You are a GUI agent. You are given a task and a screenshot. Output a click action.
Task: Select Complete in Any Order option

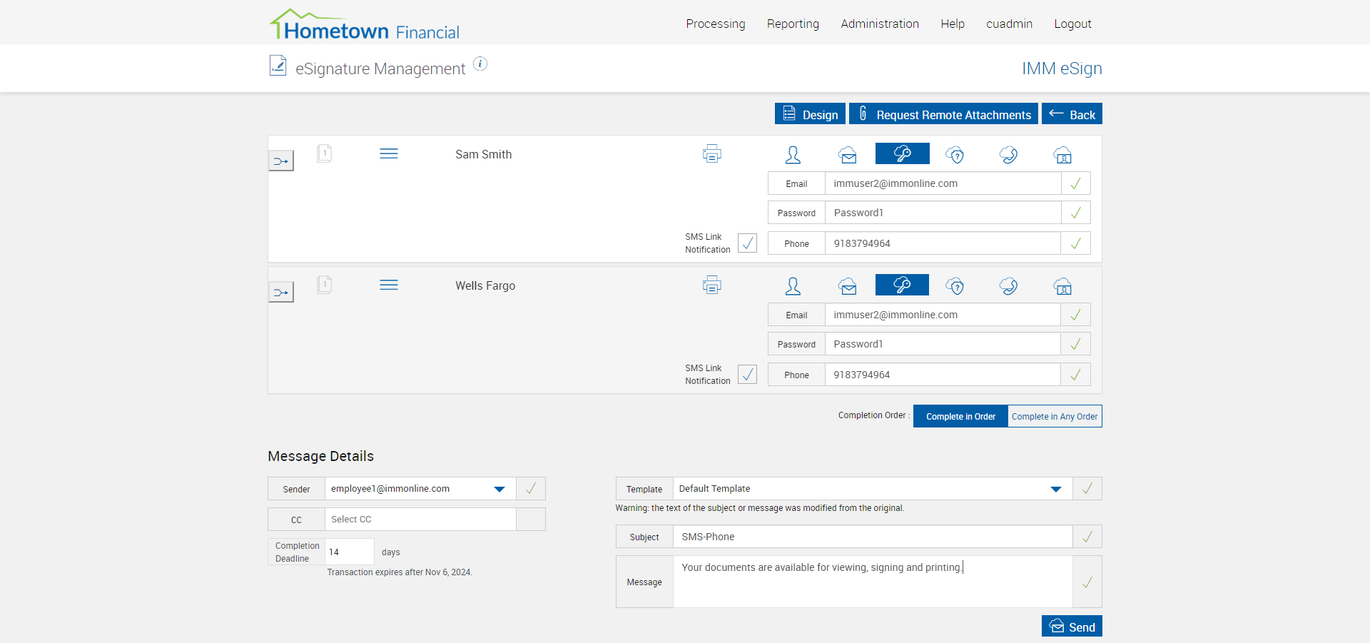pos(1054,417)
